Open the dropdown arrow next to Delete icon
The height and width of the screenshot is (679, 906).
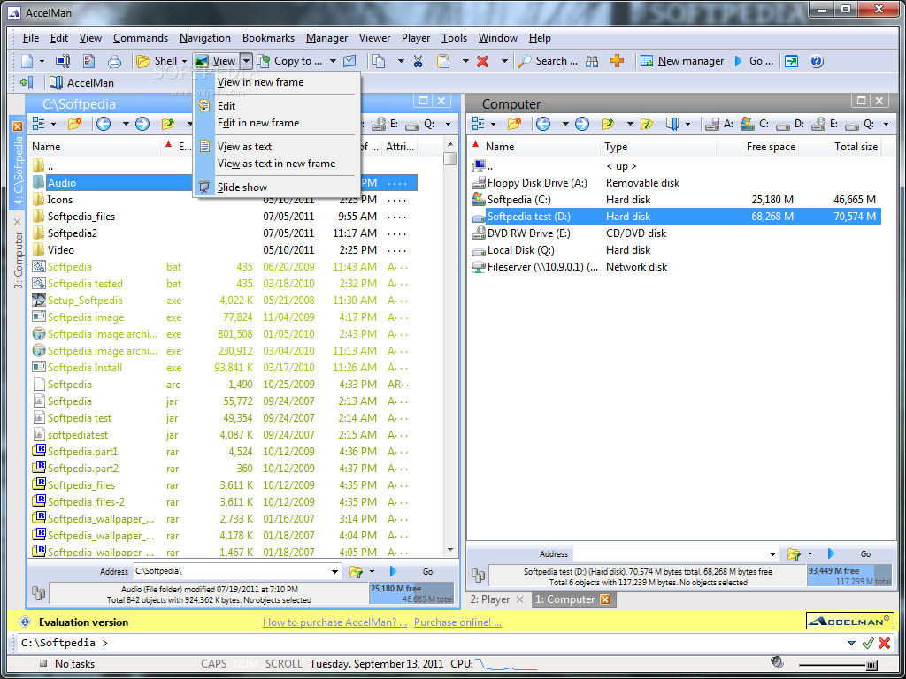pyautogui.click(x=503, y=61)
